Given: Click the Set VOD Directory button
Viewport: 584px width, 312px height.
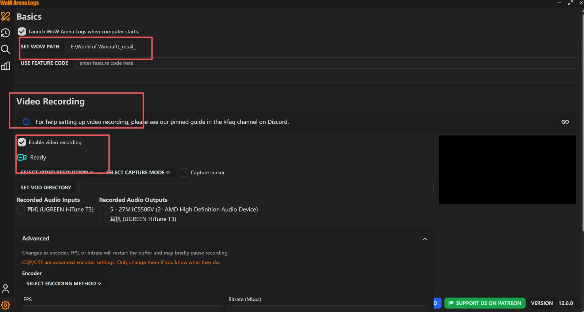Looking at the screenshot, I should (46, 188).
